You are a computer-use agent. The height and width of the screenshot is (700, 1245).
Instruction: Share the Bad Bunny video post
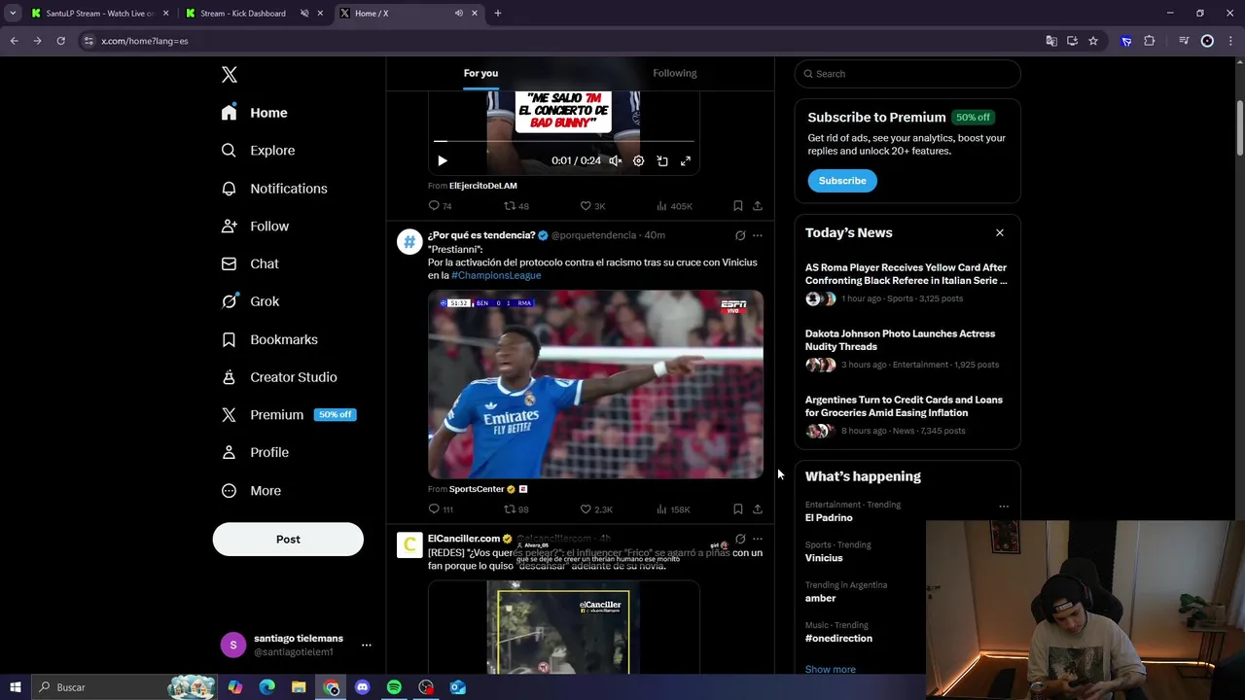tap(758, 206)
